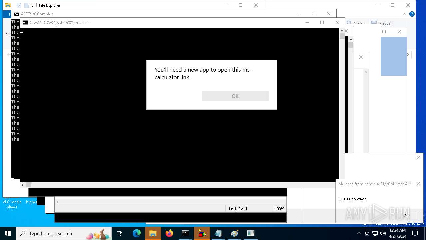Viewport: 426px width, 240px height.
Task: Select the VLC media player desktop shortcut
Action: (x=12, y=204)
